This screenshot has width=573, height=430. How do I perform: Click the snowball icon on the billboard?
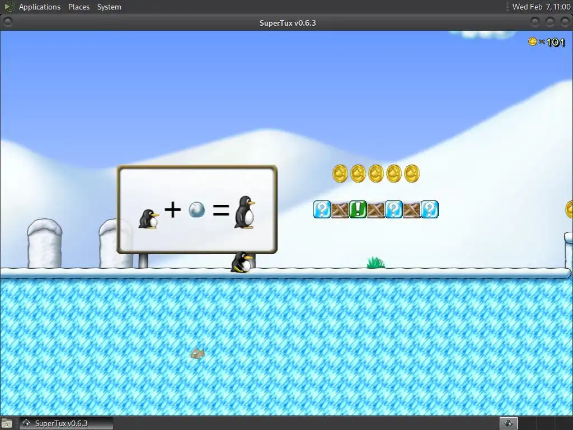pyautogui.click(x=196, y=209)
